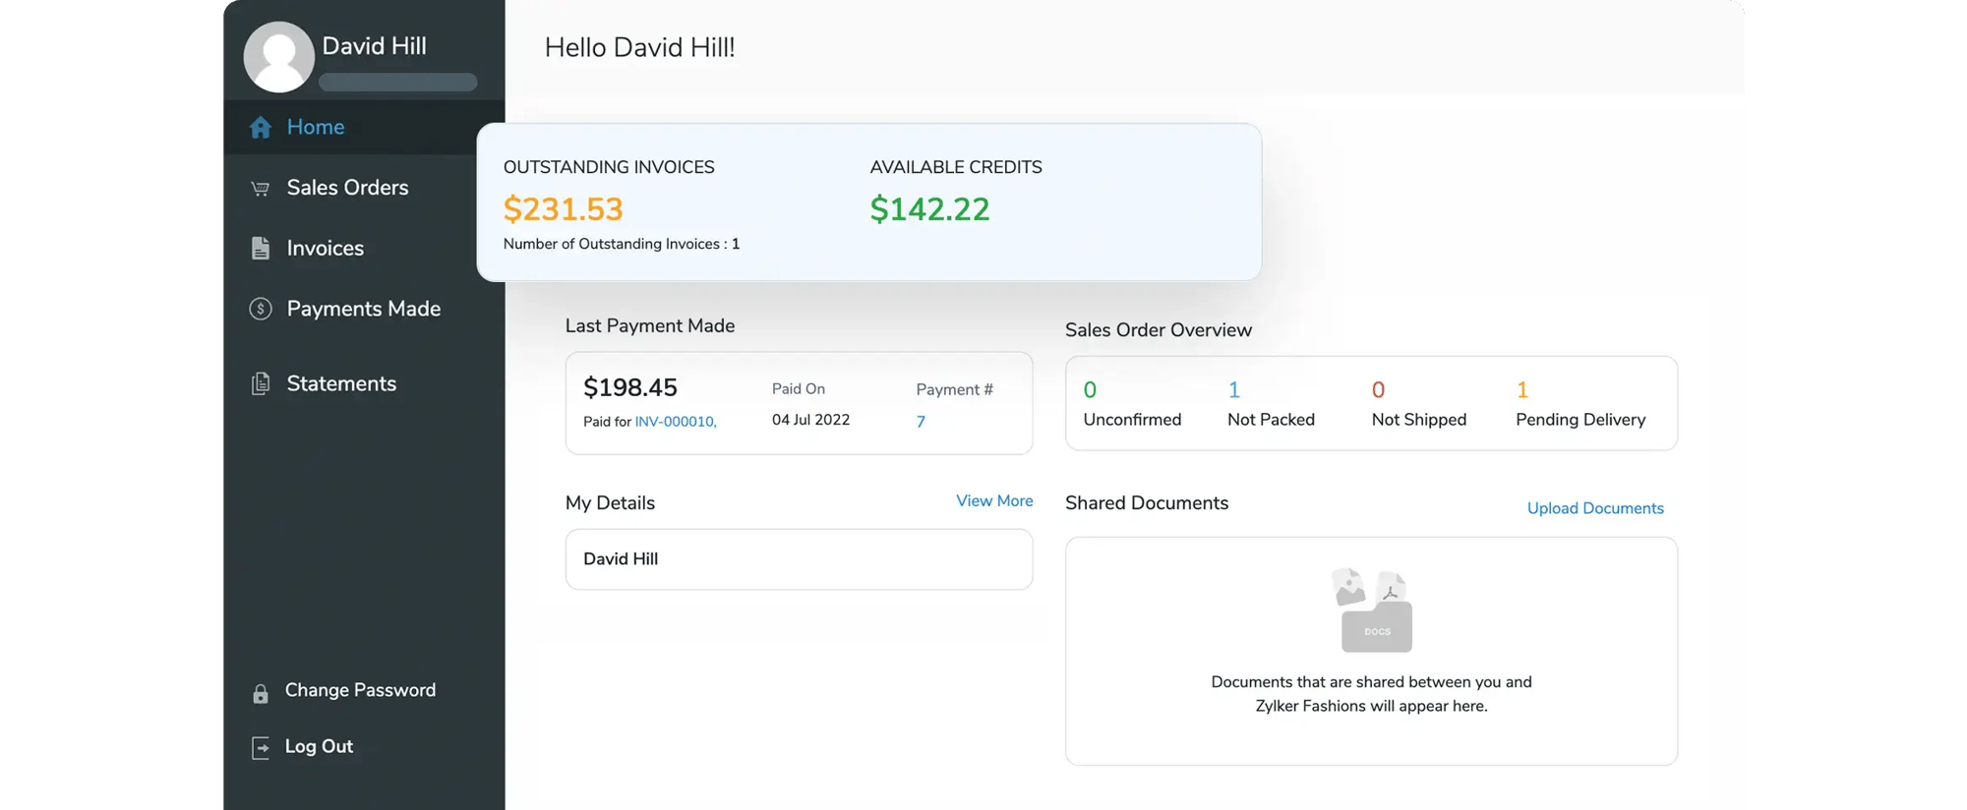Viewport: 1967px width, 810px height.
Task: Click the Log Out arrow icon
Action: point(261,748)
